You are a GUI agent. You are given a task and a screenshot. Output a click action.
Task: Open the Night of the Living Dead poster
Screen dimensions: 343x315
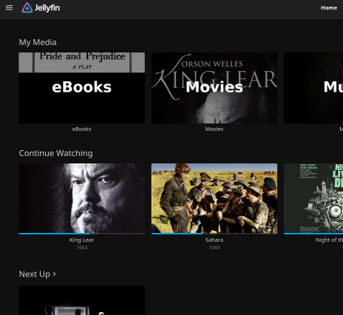click(313, 198)
